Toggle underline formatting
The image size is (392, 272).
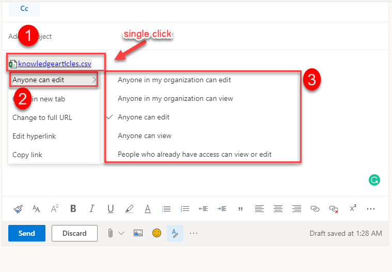point(111,209)
